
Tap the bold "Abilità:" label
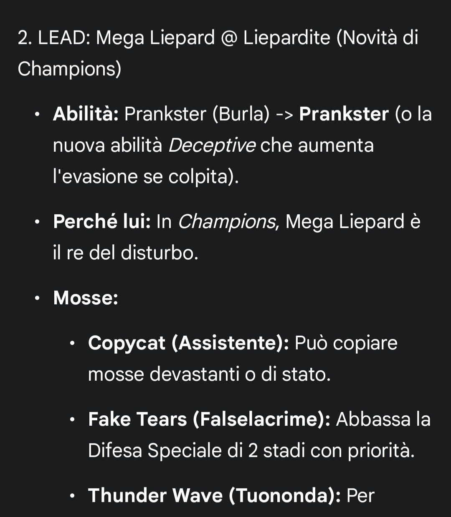tap(86, 114)
